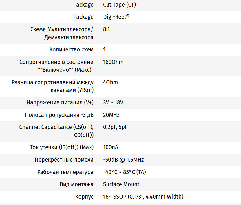Select the 16-TSSOP package case value
Viewport: 241px width, 205px height.
(143, 197)
